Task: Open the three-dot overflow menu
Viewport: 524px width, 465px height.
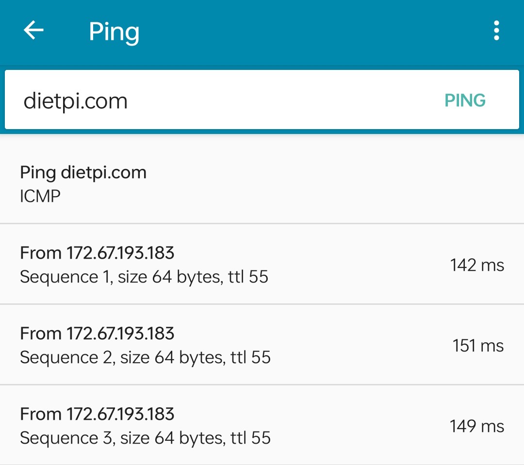Action: tap(497, 31)
